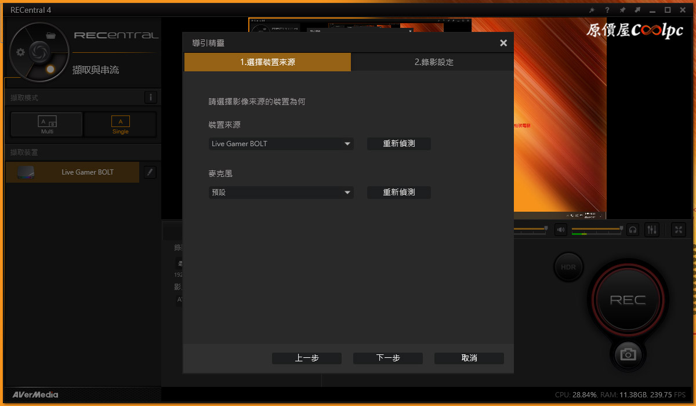Click the 取消 button

click(x=469, y=358)
